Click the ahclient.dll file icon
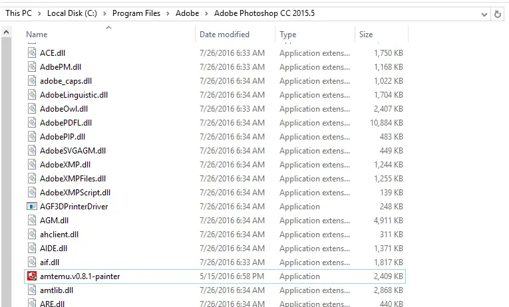This screenshot has height=307, width=509. (x=32, y=234)
